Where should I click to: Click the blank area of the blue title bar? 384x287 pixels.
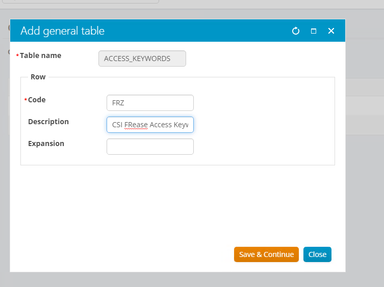tap(204, 31)
